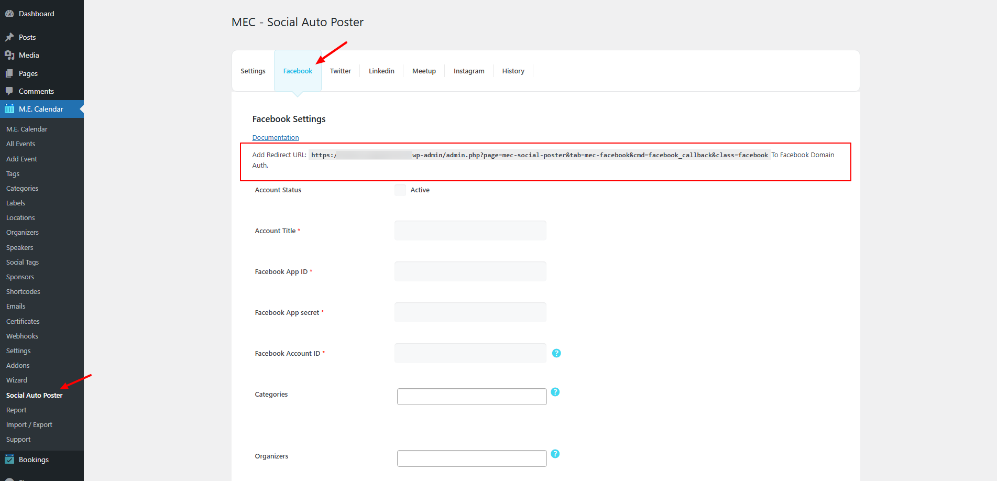Open Report submenu item

coord(16,410)
